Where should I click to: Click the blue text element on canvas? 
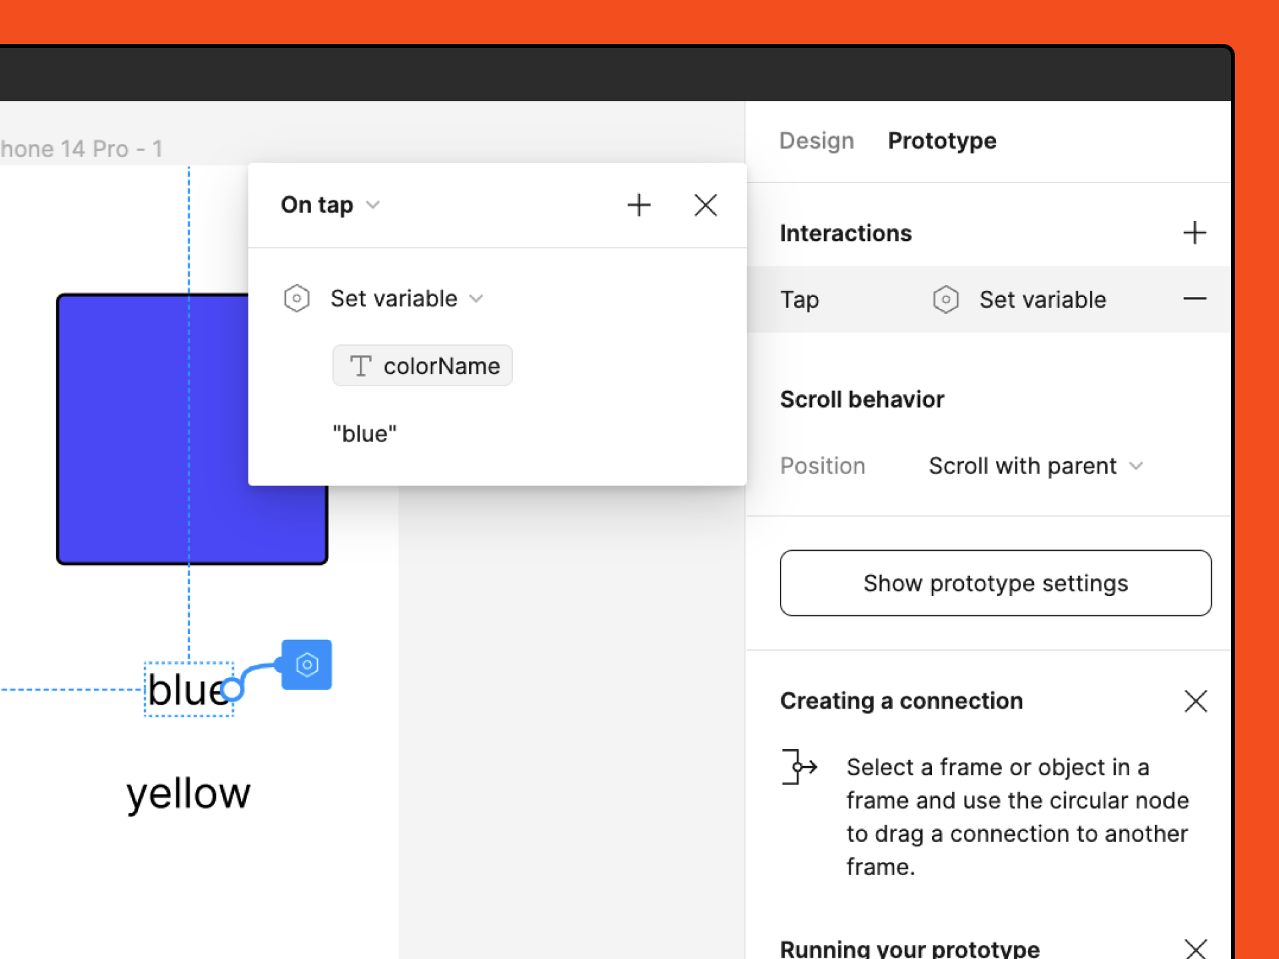[x=187, y=688]
